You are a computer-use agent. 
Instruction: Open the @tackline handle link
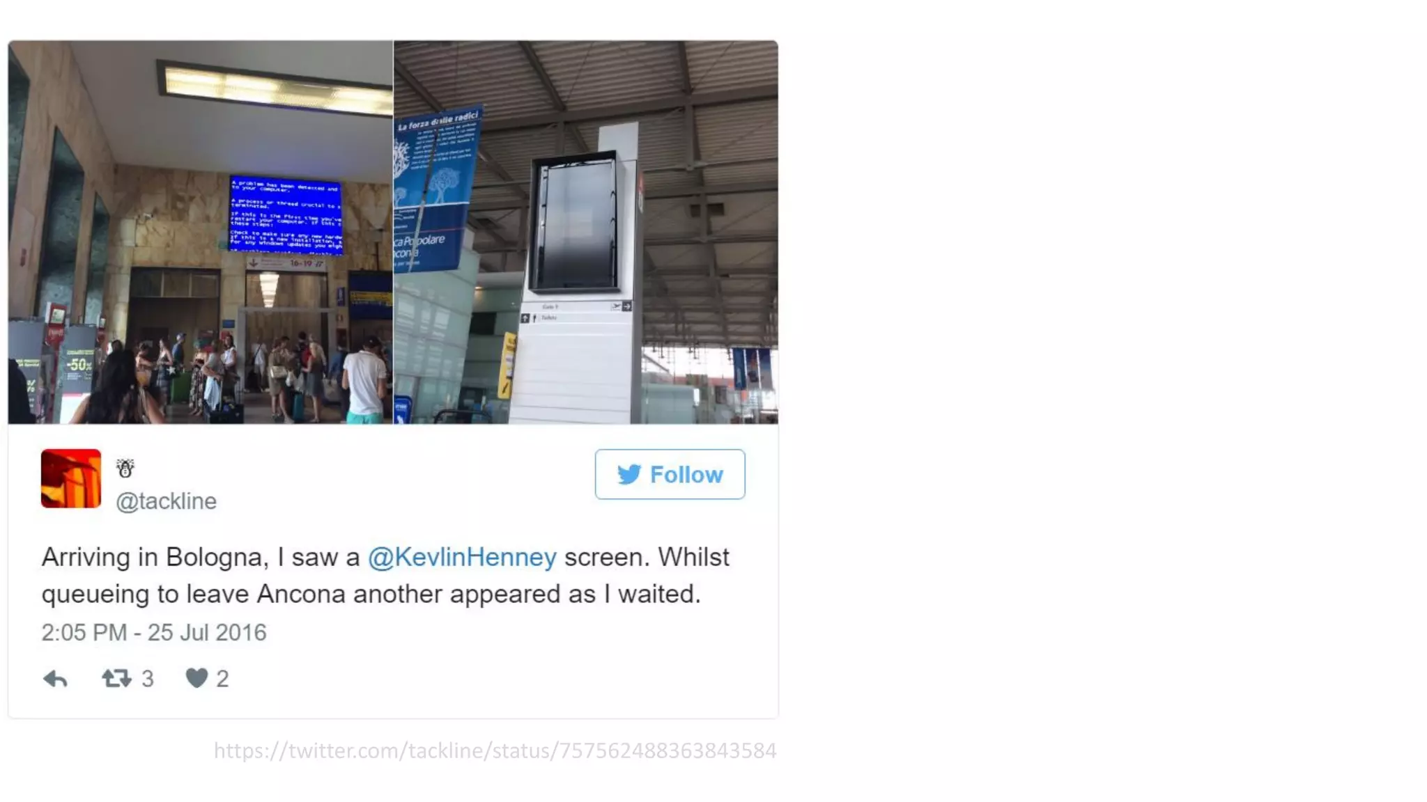click(166, 501)
